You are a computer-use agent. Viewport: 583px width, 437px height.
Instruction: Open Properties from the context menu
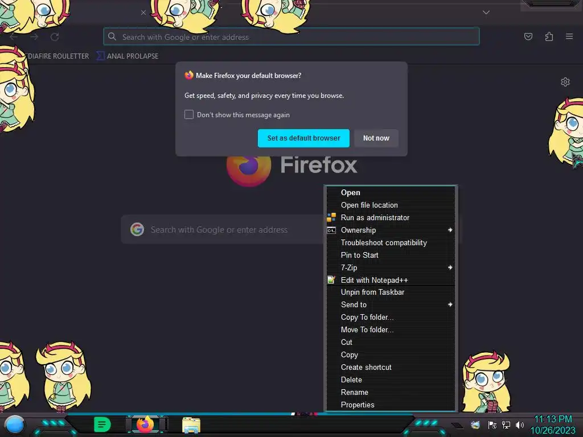coord(391,405)
